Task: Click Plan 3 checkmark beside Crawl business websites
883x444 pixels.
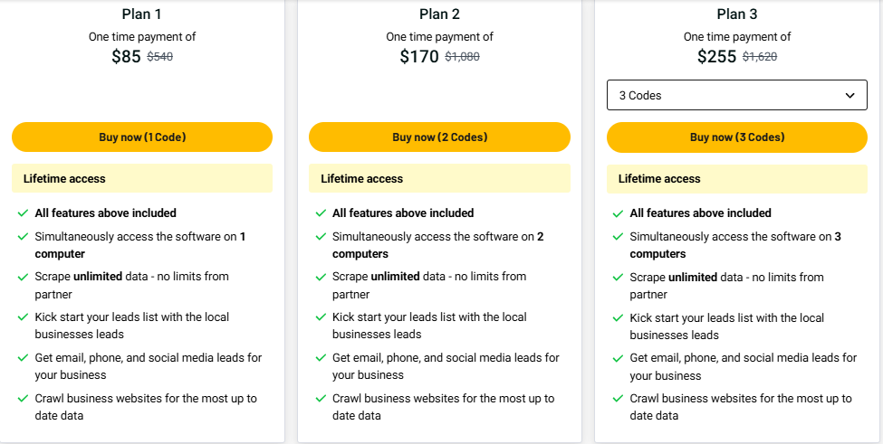Action: tap(618, 399)
